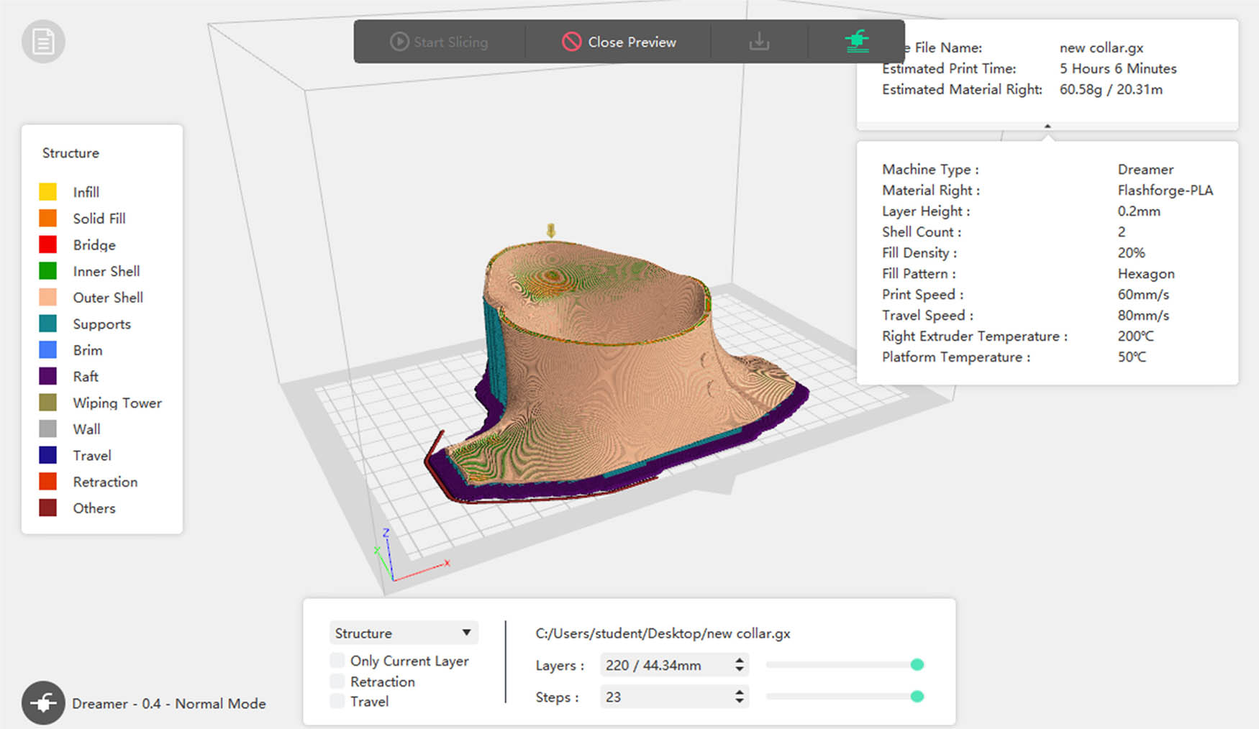
Task: Send print job via the green printer icon
Action: (x=856, y=42)
